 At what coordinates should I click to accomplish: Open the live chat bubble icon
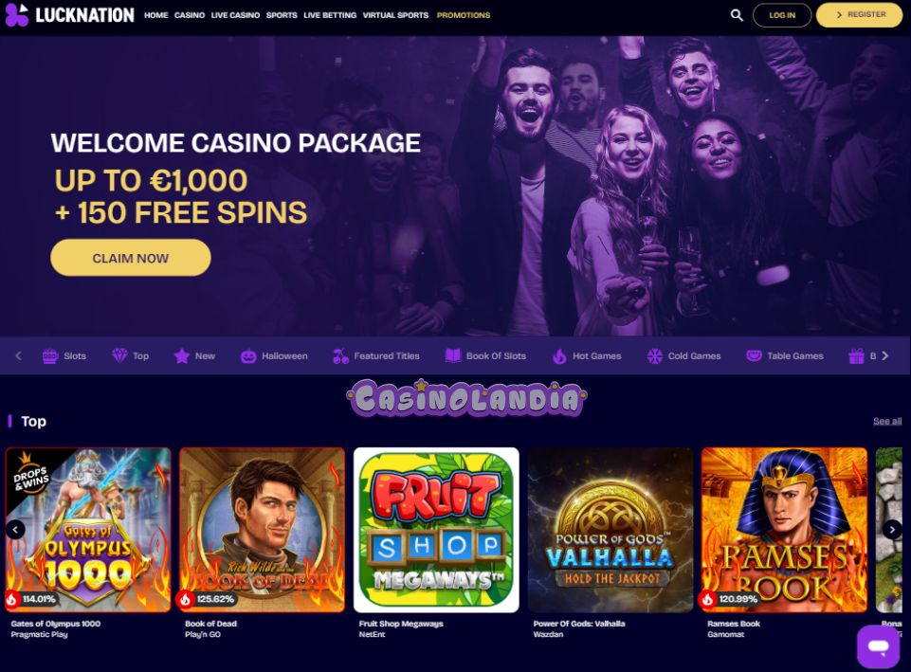878,645
